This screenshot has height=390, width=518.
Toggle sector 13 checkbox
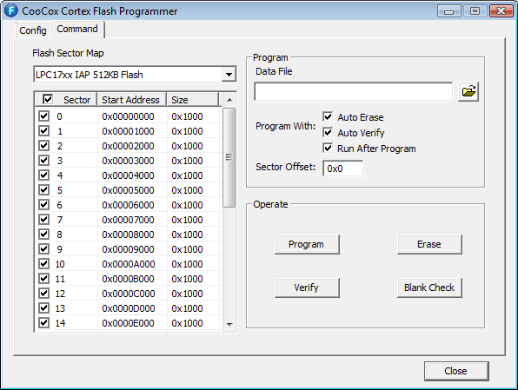(x=43, y=308)
